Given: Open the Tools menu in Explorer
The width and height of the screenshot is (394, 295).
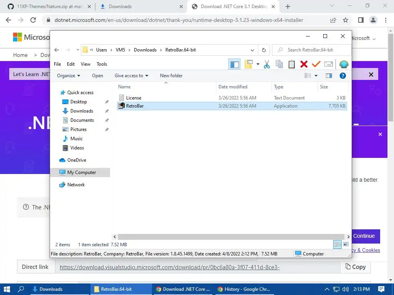Looking at the screenshot, I should tap(102, 64).
